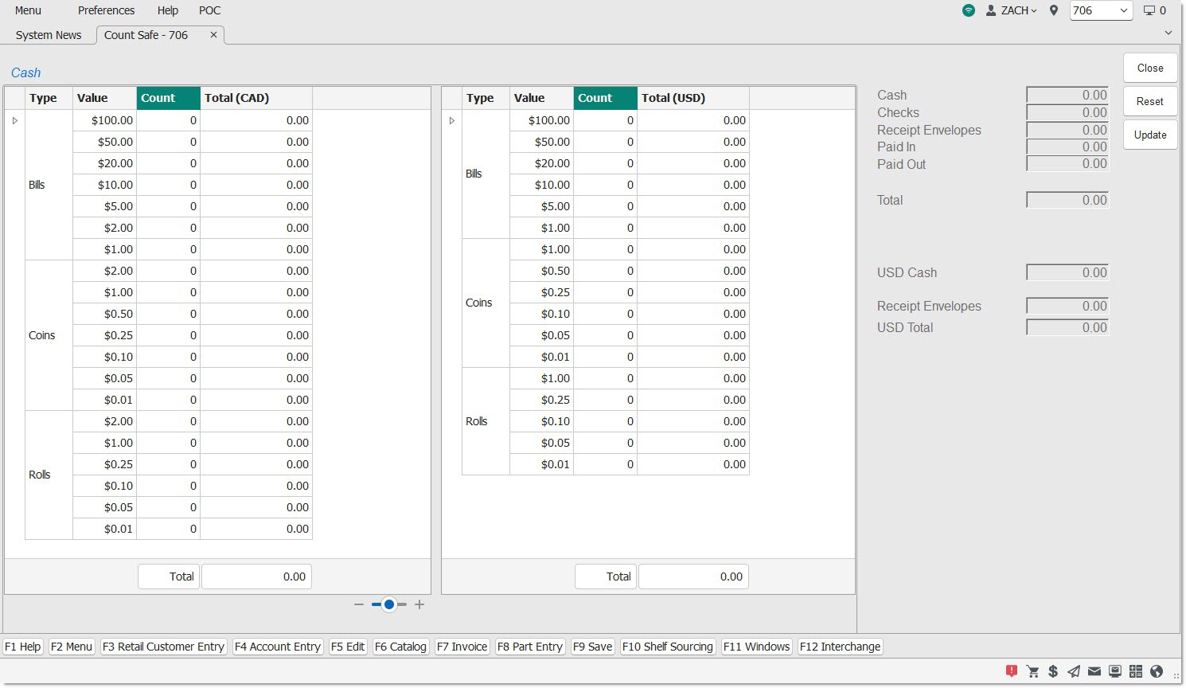Close the Count Safe - 706 tab

pyautogui.click(x=213, y=35)
